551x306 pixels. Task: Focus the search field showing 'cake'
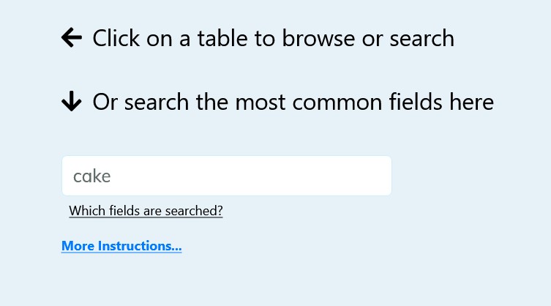click(x=227, y=176)
